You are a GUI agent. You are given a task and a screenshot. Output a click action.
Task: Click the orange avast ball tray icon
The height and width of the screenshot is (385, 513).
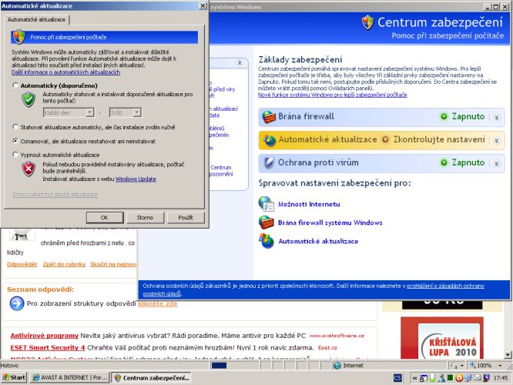[x=459, y=378]
